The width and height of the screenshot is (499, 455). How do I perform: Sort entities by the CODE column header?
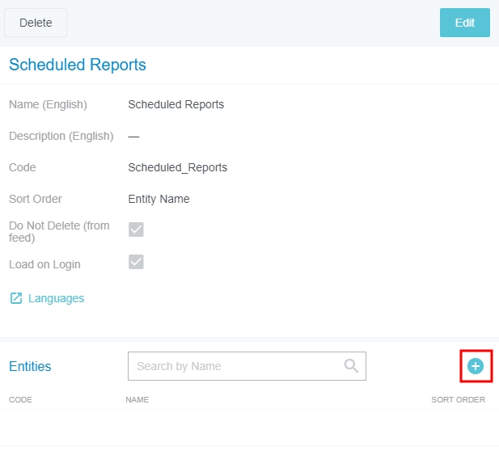(20, 400)
